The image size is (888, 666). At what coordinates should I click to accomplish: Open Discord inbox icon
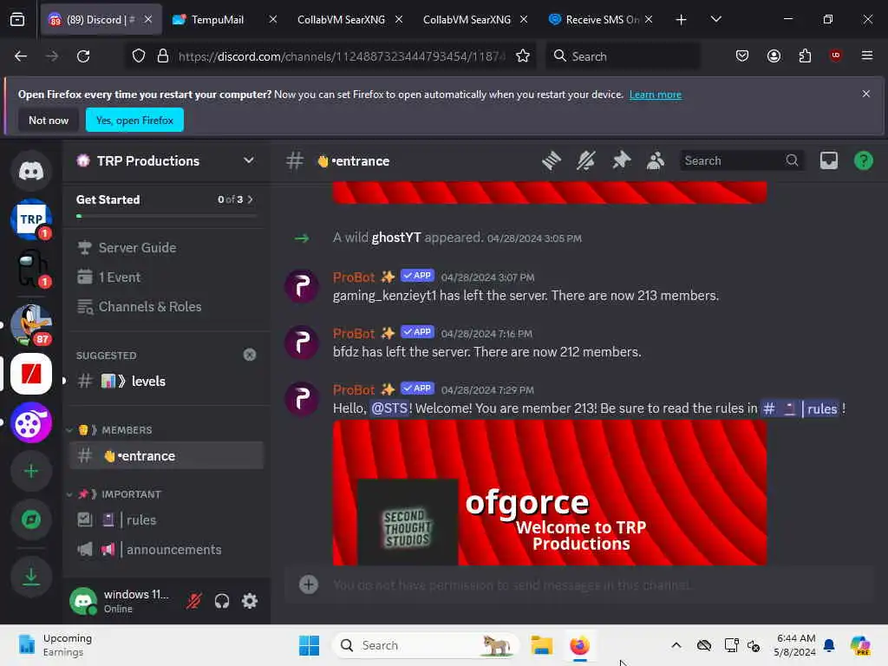(828, 160)
